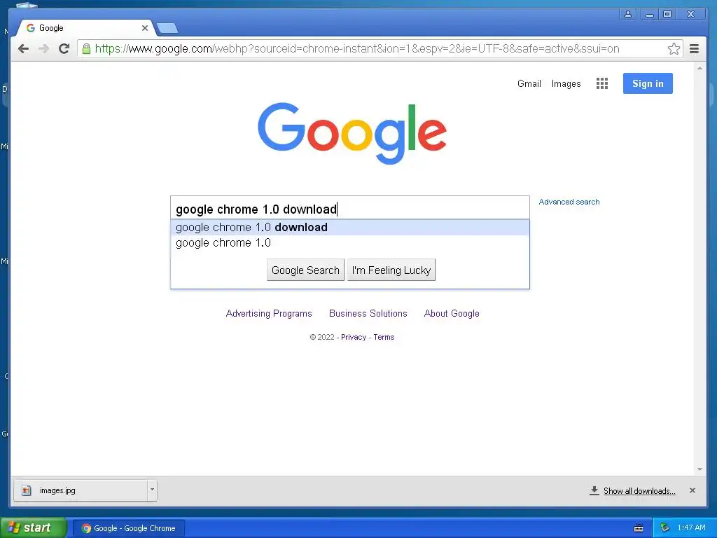The image size is (717, 538).
Task: Click the download arrow icon
Action: click(594, 490)
